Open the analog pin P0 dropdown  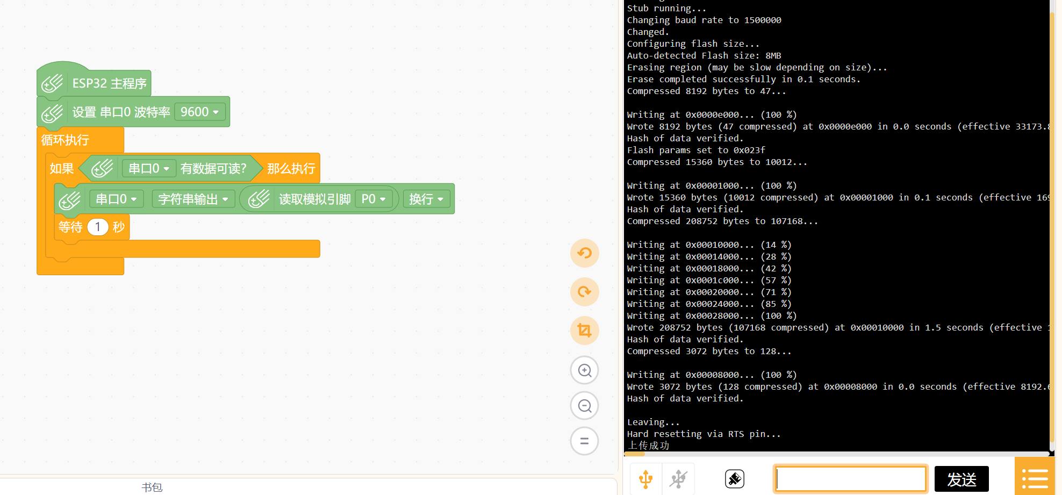point(374,199)
